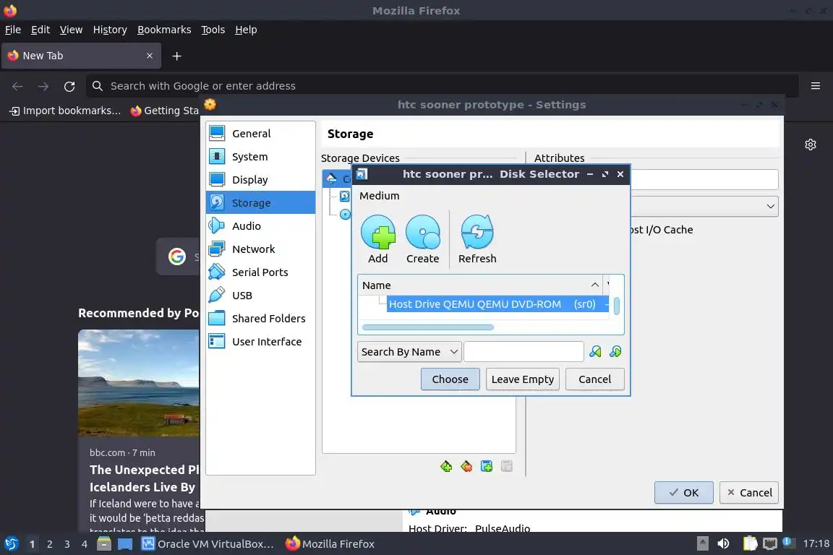Select the New Tab tab in Firefox
Viewport: 833px width, 555px height.
pos(81,56)
